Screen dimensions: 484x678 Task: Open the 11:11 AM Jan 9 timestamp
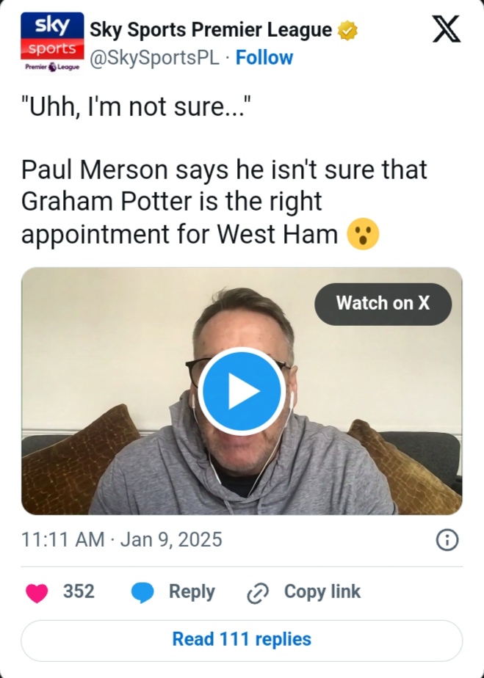tap(122, 540)
